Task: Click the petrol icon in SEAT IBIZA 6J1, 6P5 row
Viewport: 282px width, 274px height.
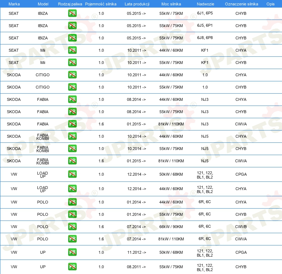Action: (x=72, y=13)
